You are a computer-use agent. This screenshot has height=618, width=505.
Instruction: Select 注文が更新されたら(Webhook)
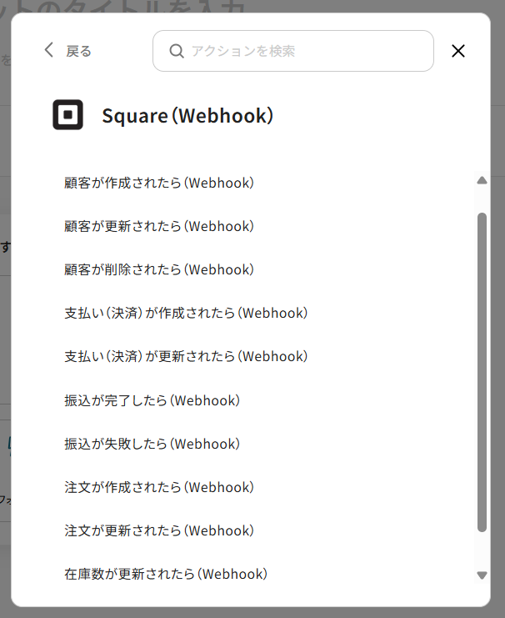(159, 530)
